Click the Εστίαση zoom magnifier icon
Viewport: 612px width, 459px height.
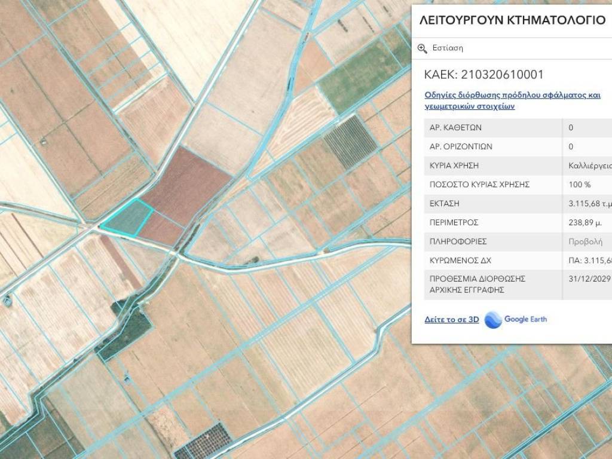(423, 48)
